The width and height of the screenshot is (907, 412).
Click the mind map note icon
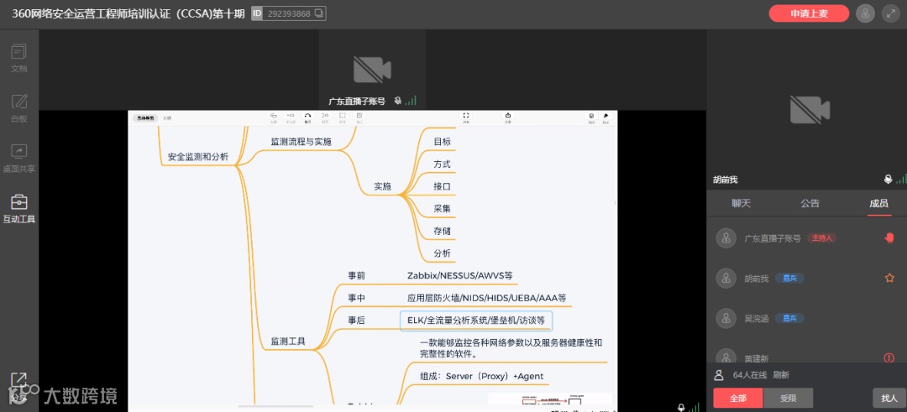359,117
